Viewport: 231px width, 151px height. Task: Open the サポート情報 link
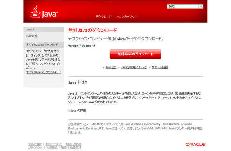160,67
